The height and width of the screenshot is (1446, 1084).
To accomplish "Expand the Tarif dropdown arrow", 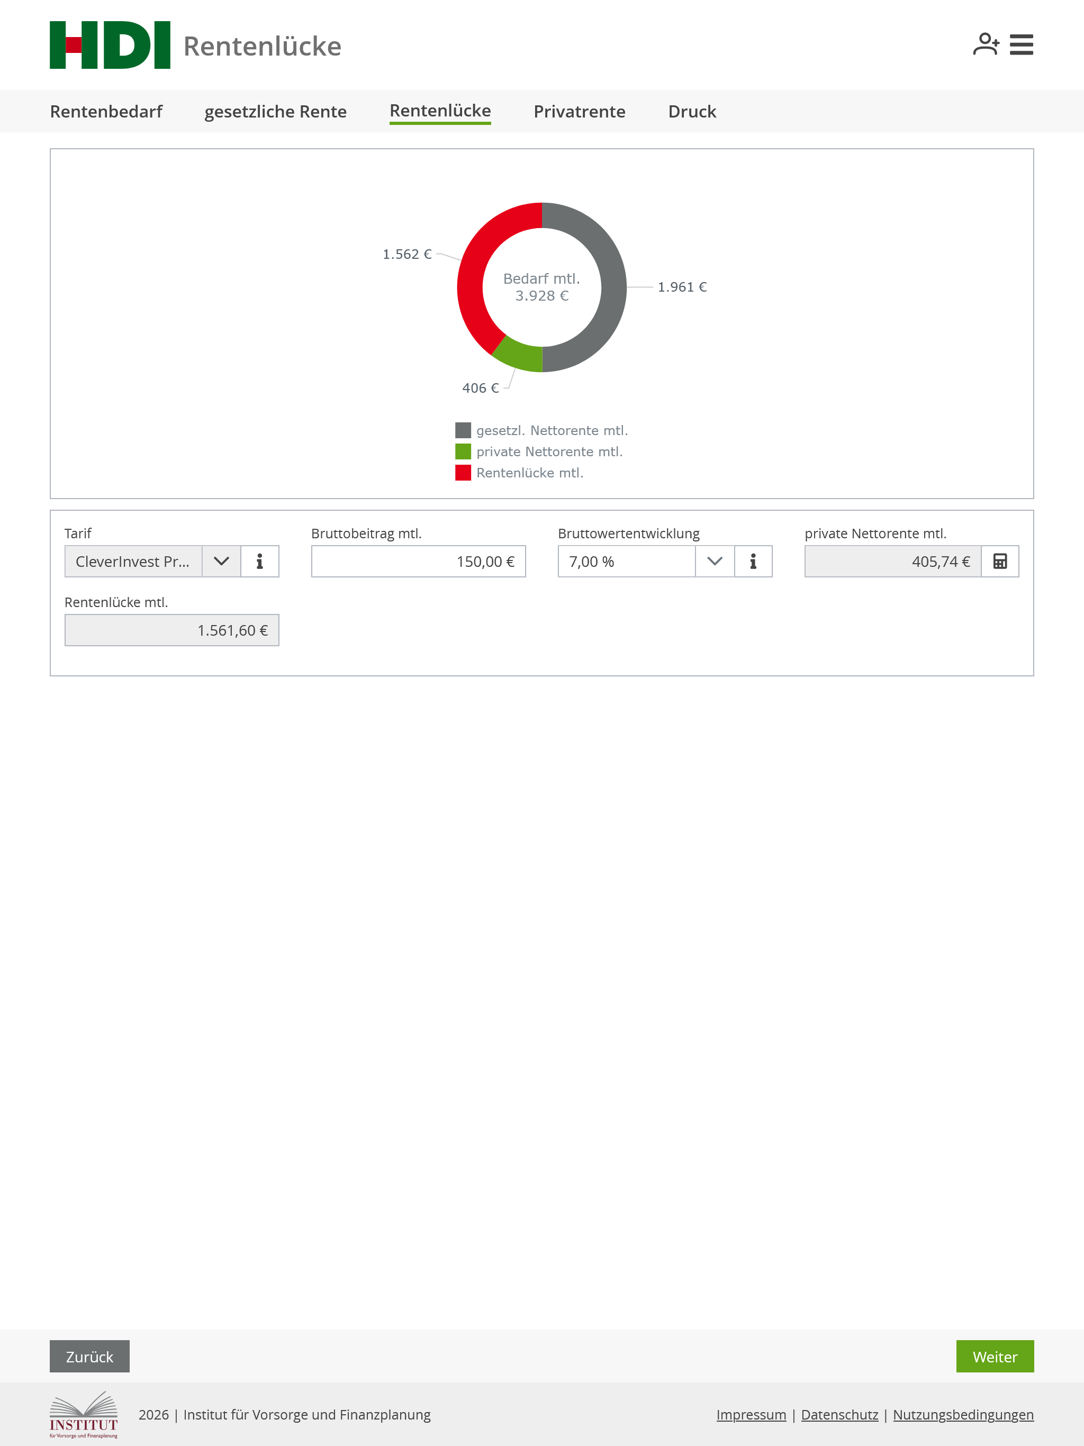I will tap(221, 562).
